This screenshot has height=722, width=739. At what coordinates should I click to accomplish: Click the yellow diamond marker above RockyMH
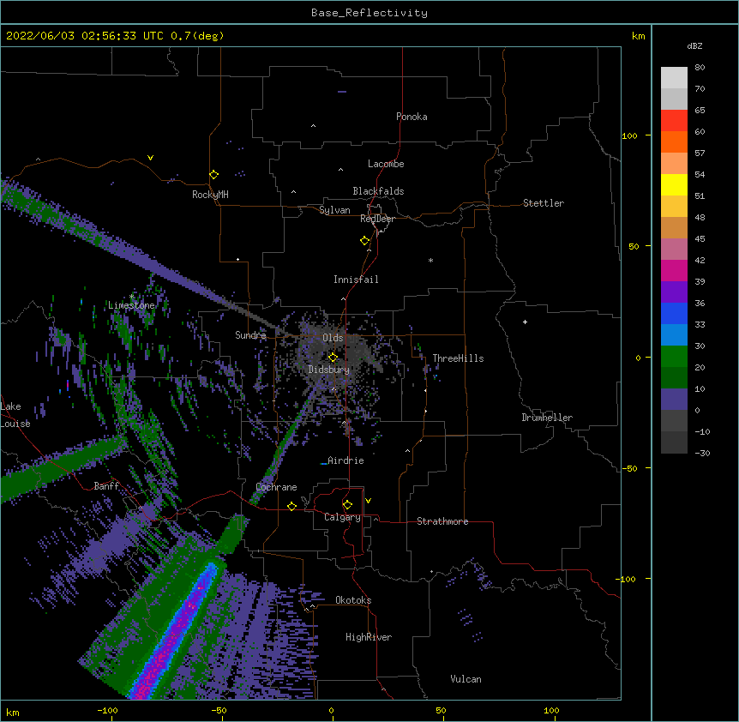click(214, 175)
